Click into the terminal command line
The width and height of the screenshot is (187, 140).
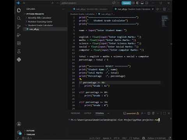(x=115, y=120)
